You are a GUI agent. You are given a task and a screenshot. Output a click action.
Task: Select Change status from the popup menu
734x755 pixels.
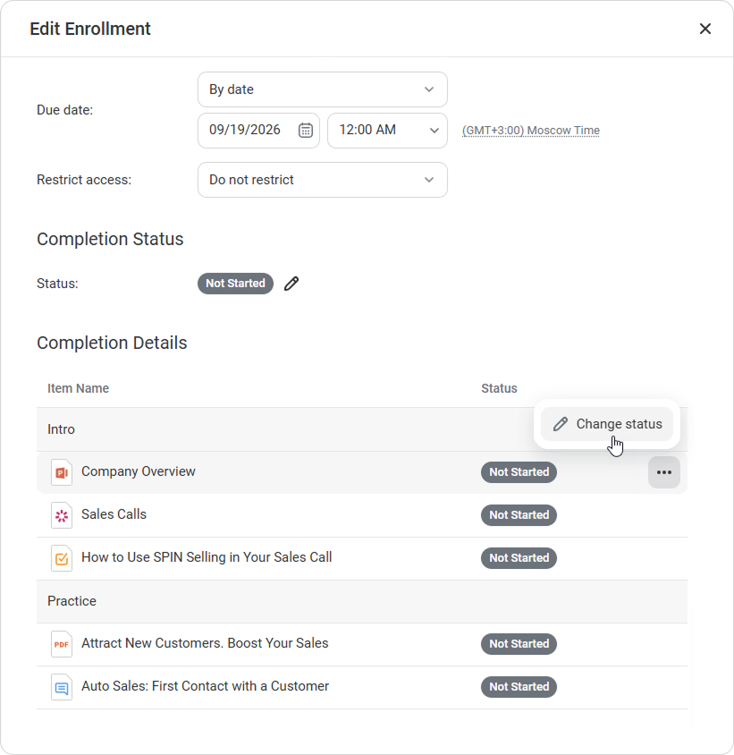click(x=607, y=424)
